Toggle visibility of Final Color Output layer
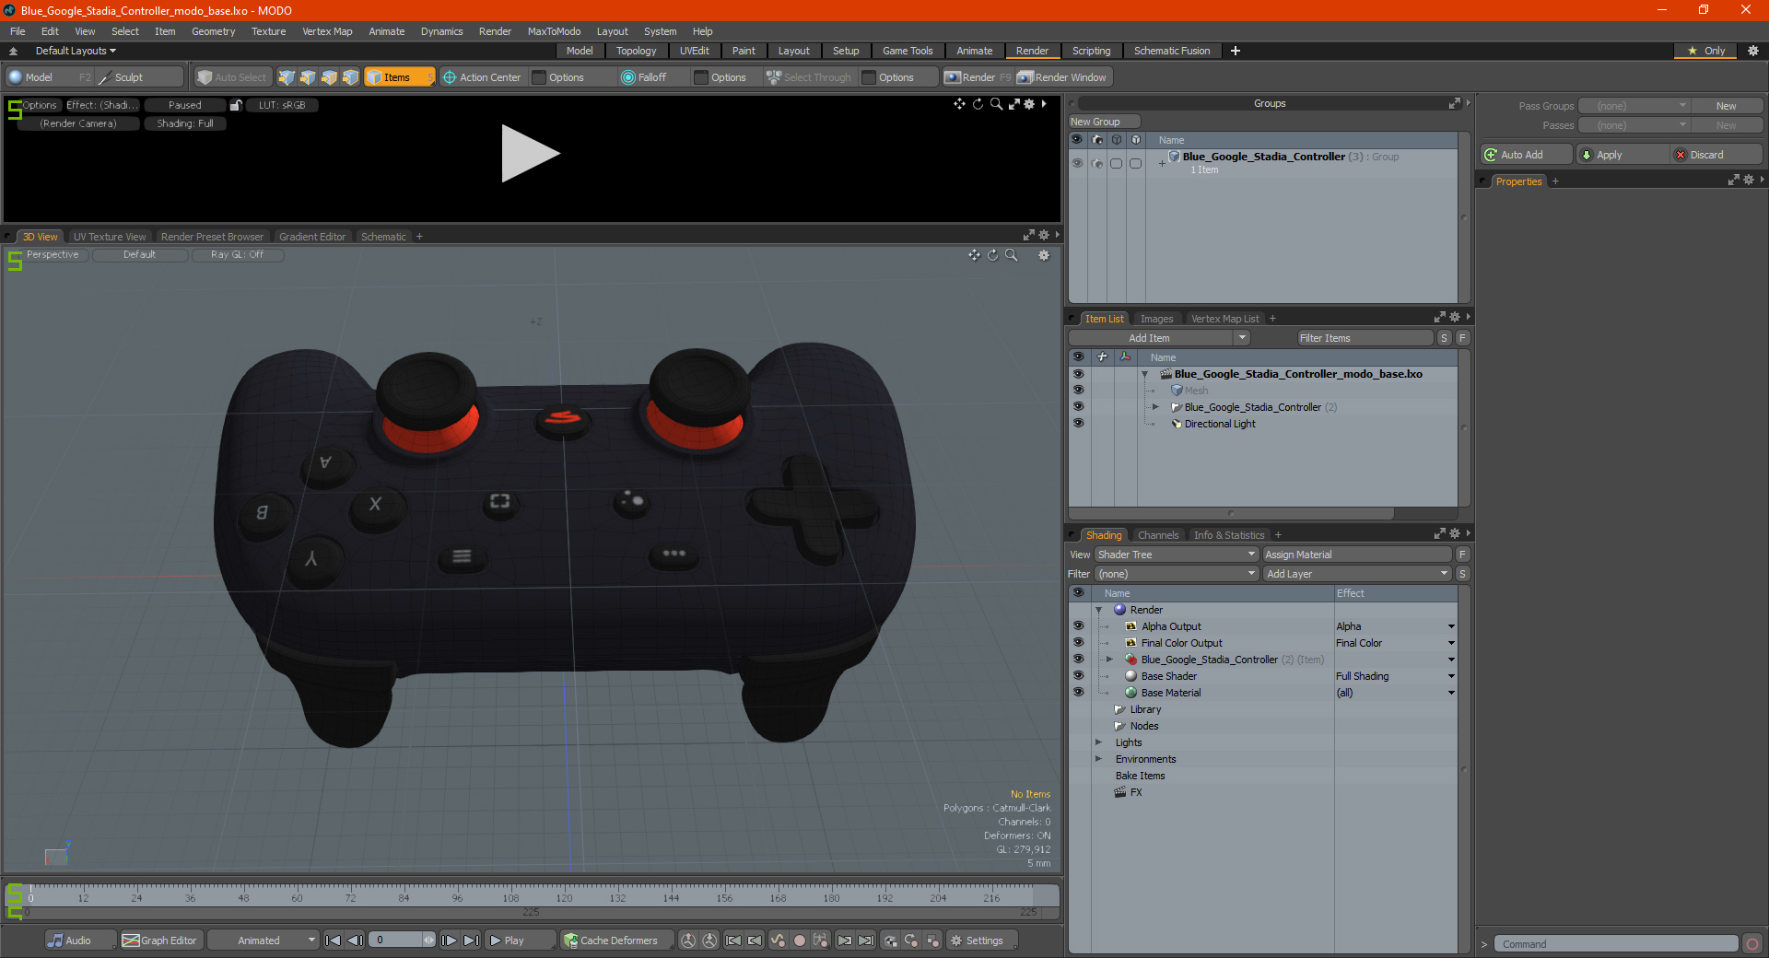This screenshot has height=958, width=1769. (x=1078, y=643)
